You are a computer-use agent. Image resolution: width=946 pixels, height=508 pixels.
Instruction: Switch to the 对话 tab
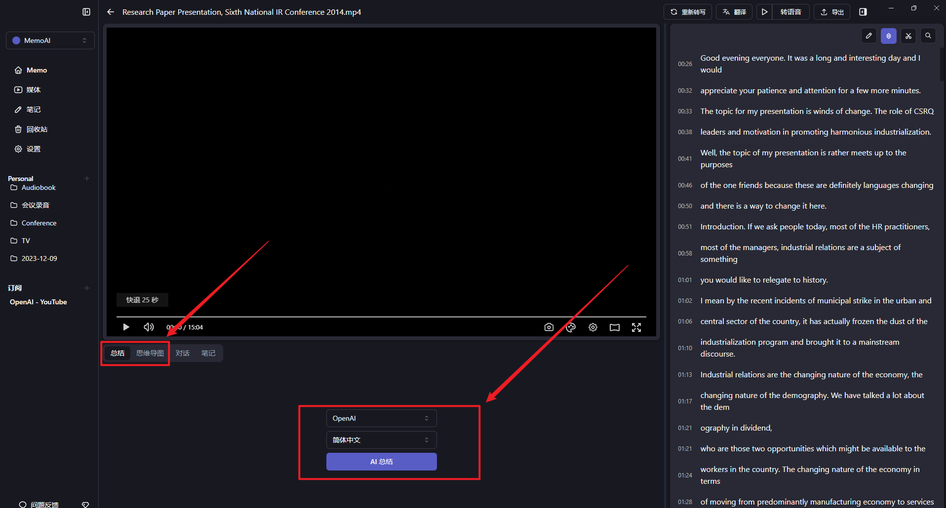click(183, 353)
